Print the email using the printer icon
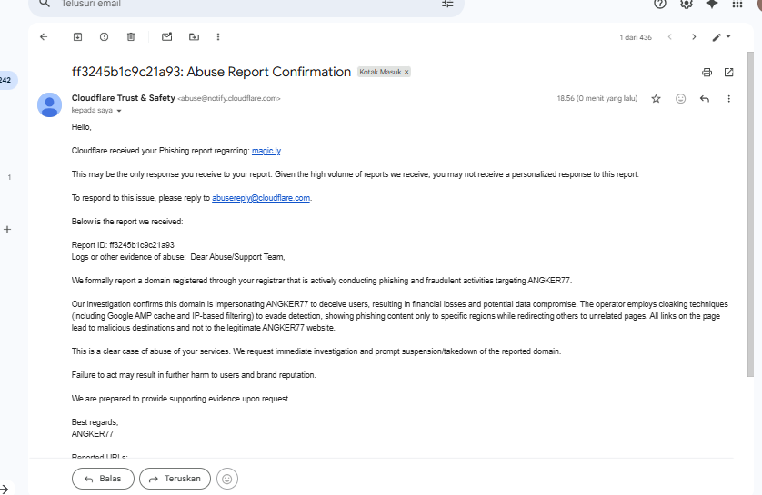762x495 pixels. point(707,73)
